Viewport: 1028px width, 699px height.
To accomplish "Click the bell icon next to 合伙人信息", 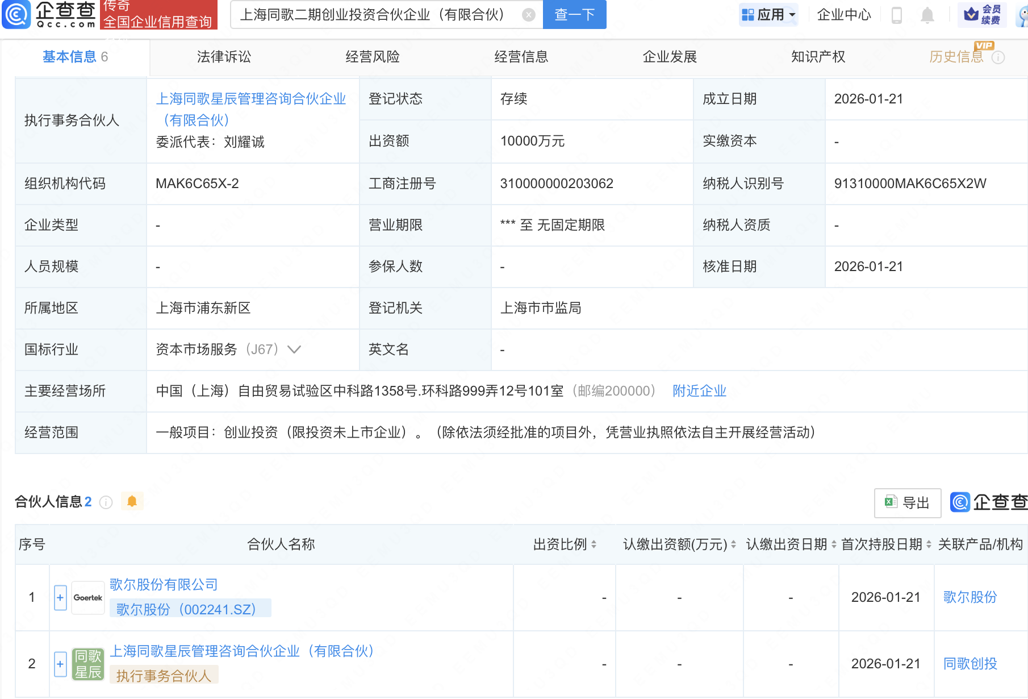I will pyautogui.click(x=132, y=502).
